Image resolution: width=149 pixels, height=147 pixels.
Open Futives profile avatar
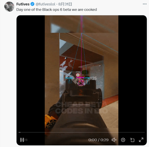tap(9, 6)
